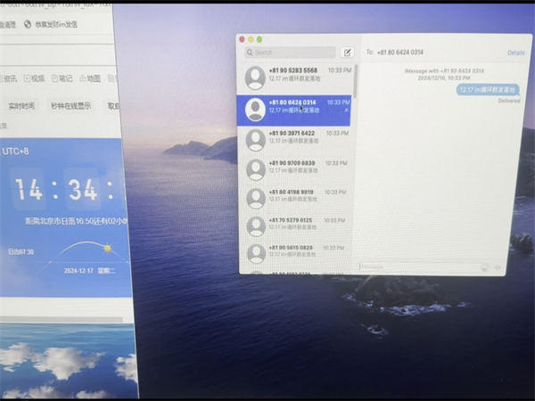Screen dimensions: 535x401
Task: Click the compose new message icon
Action: [348, 53]
